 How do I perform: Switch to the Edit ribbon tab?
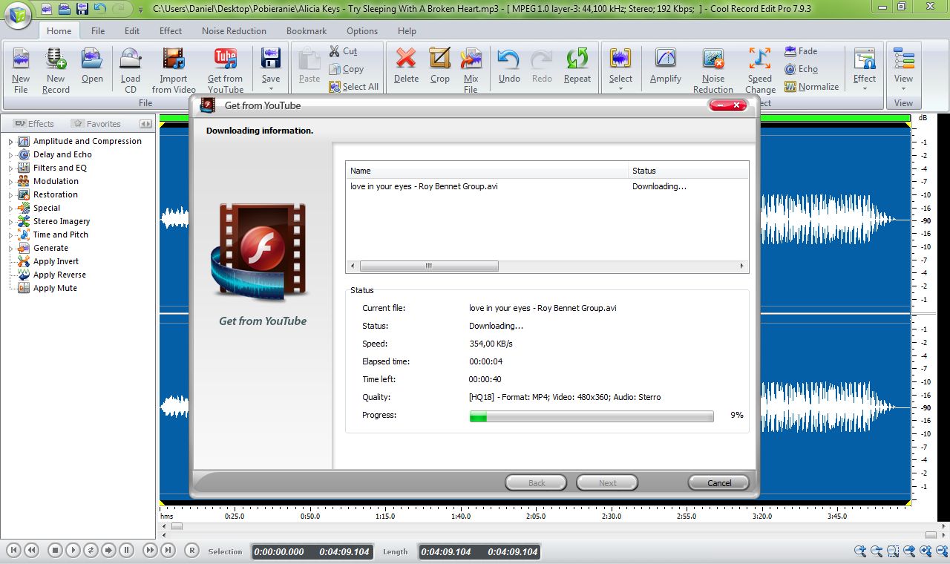coord(132,31)
